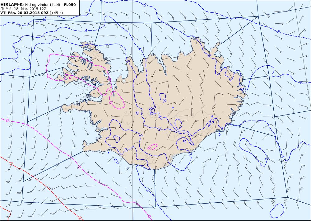Select the 'Hiti og vindur í hæð' caption

pos(42,5)
